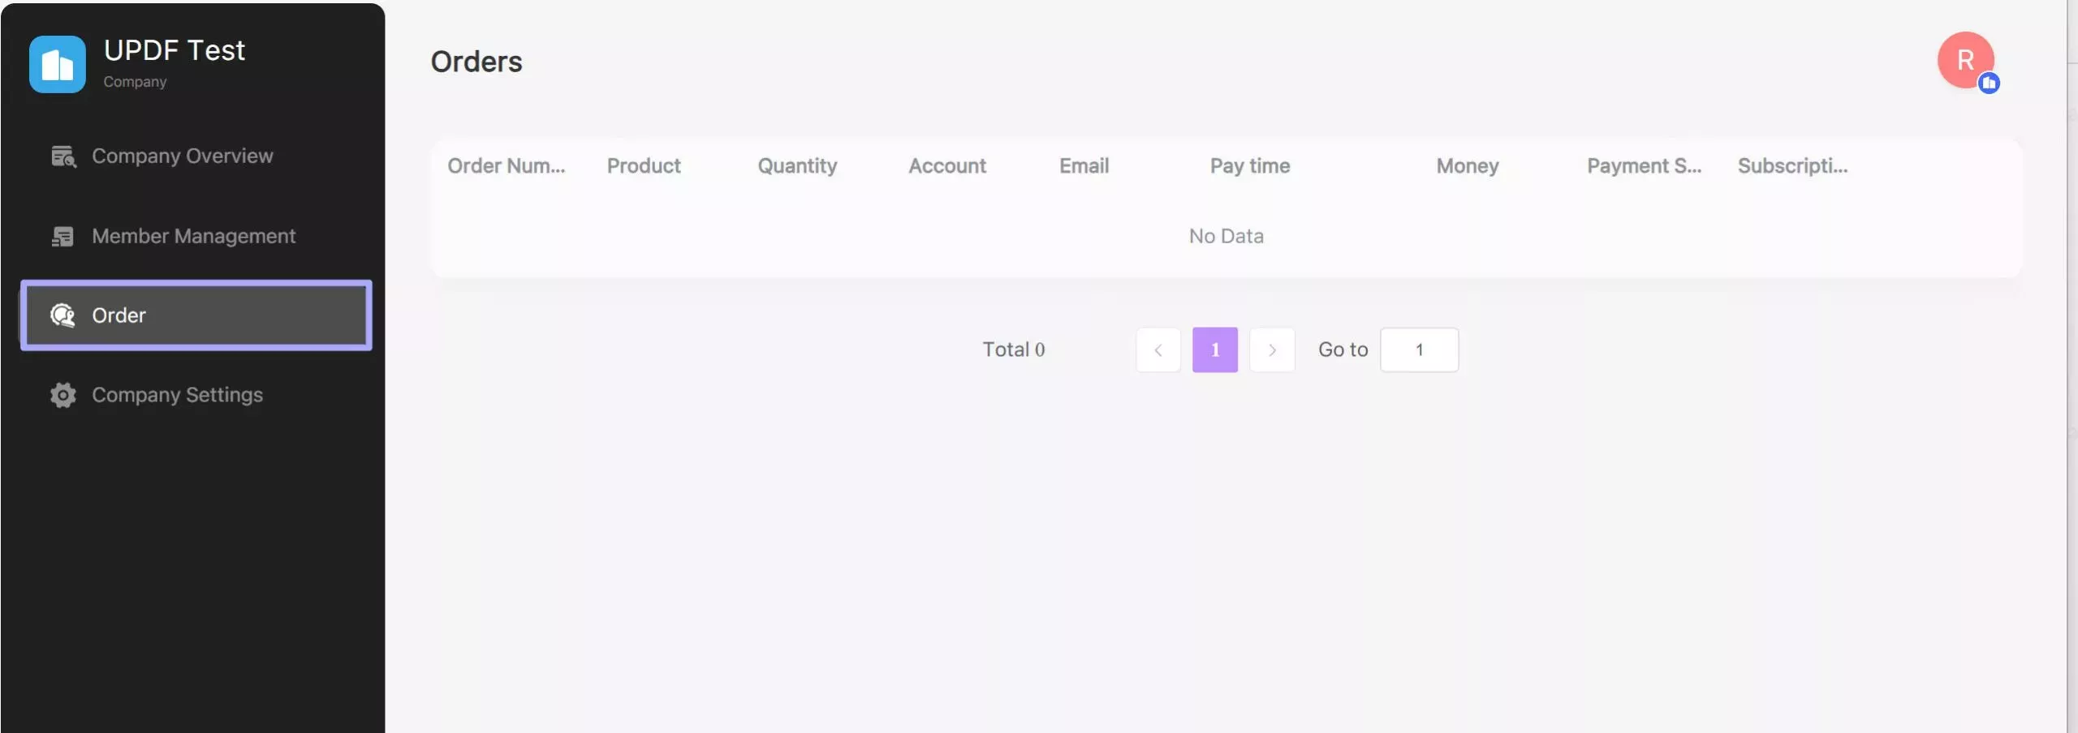Click the Member Management sidebar icon
Viewport: 2078px width, 733px height.
point(63,236)
